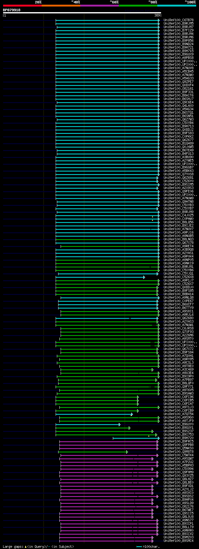
Task: Select label UniRef100_C5Z6X8
Action: 178,277
